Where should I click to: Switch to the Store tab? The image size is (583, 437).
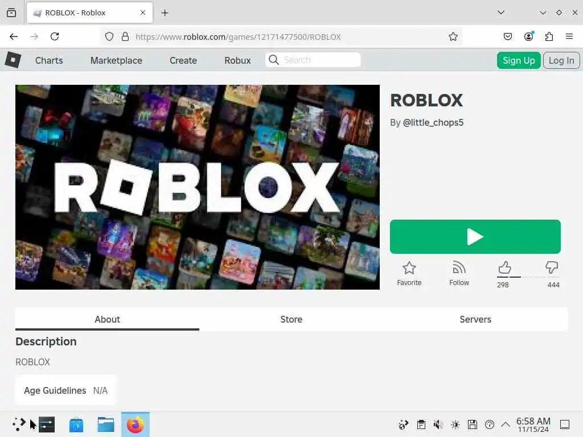tap(291, 319)
